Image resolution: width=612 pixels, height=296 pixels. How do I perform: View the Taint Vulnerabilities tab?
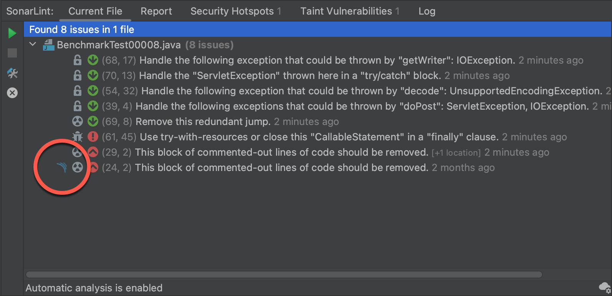coord(345,11)
